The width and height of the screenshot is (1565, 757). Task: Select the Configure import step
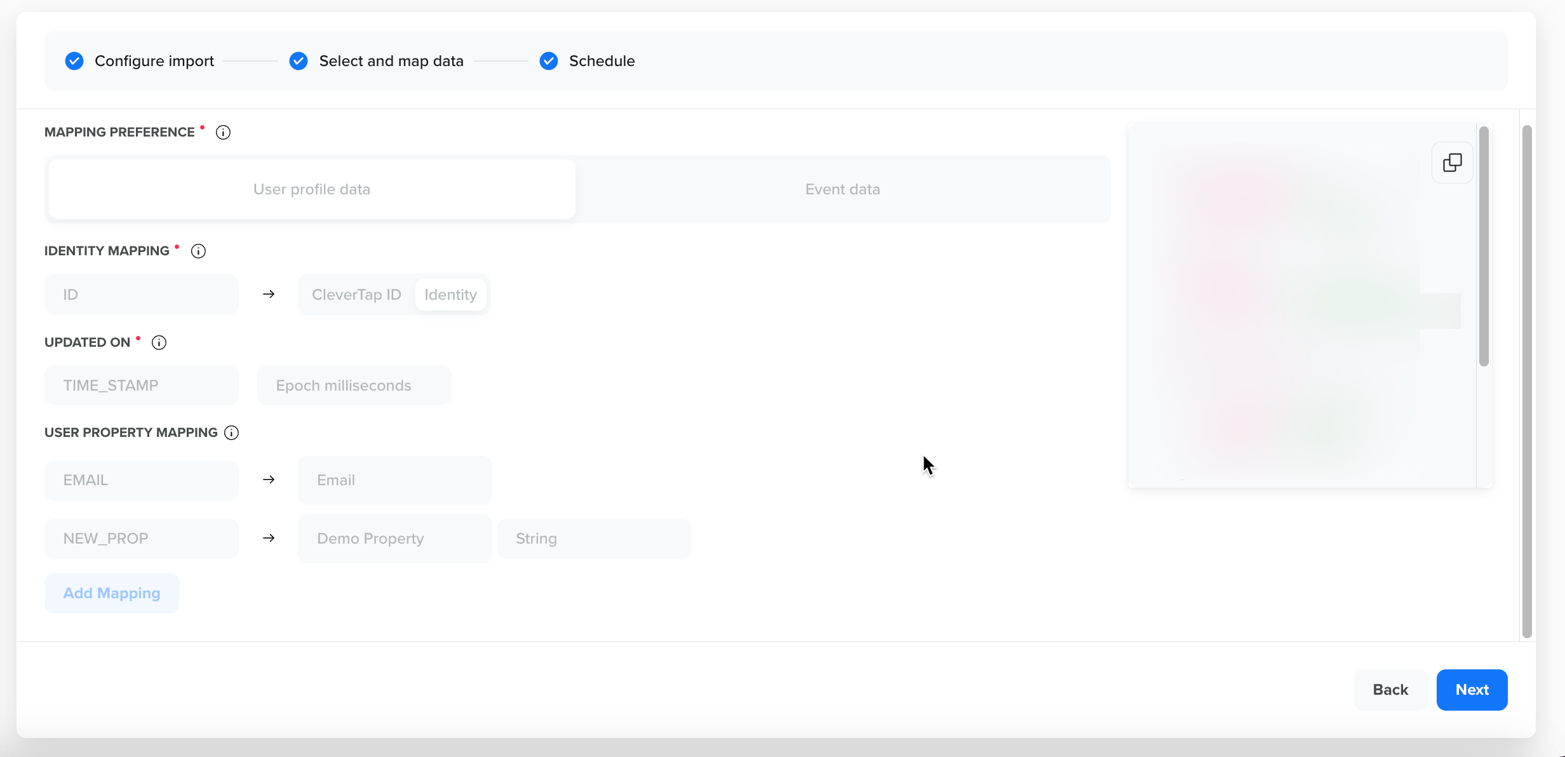click(x=154, y=61)
